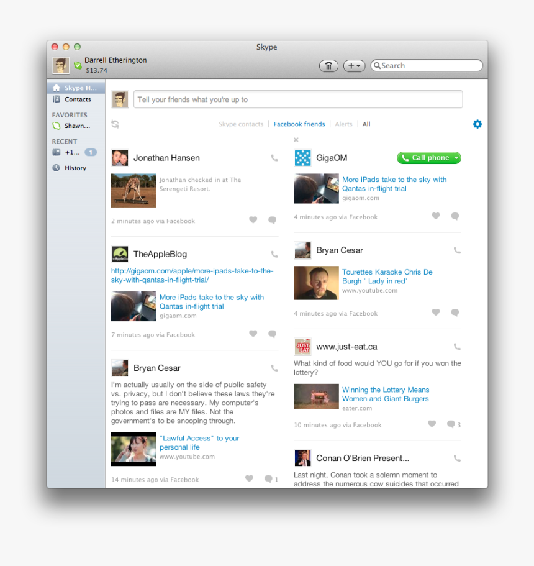Go to Skype Home in sidebar
This screenshot has width=534, height=566.
coord(76,88)
